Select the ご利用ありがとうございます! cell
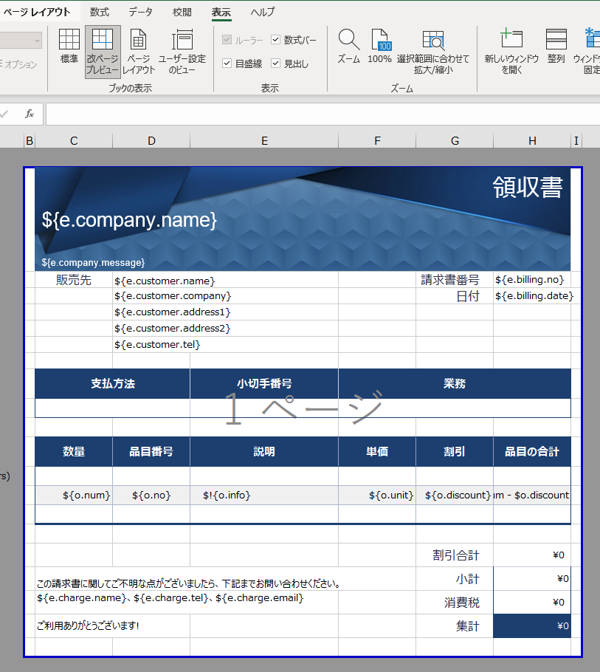 (113, 625)
